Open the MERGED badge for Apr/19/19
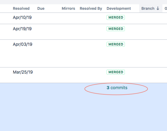Image resolution: width=167 pixels, height=131 pixels. 116,29
